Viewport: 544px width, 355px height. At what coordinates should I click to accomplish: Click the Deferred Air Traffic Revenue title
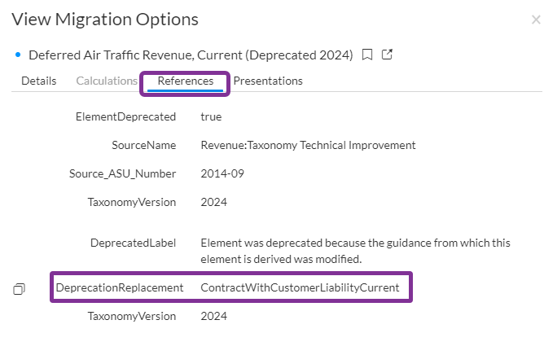point(191,55)
